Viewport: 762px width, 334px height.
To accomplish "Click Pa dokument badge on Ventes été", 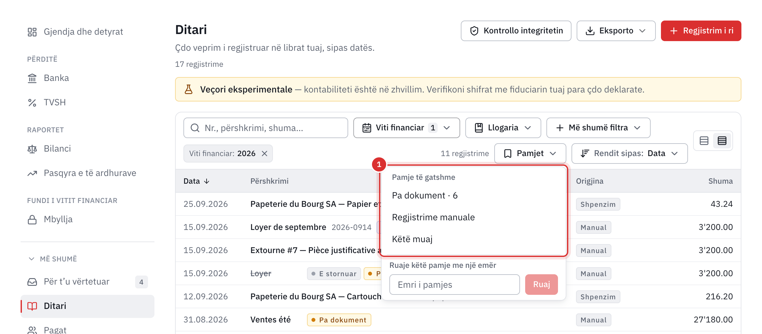I will pos(339,320).
